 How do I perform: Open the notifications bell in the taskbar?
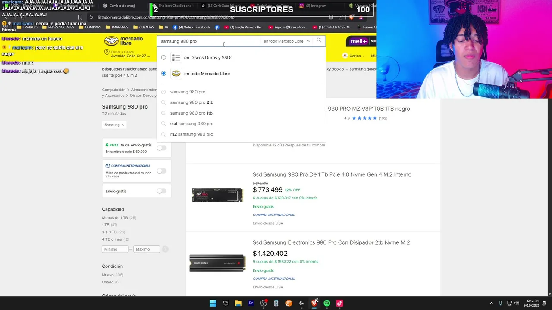click(x=544, y=303)
